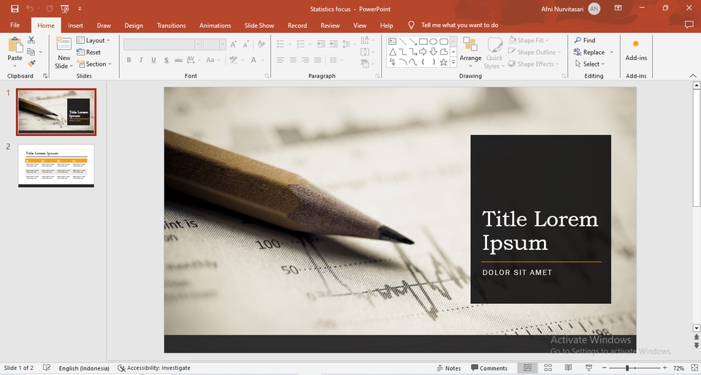Switch to Reading View in the status bar
This screenshot has height=375, width=701.
[568, 368]
